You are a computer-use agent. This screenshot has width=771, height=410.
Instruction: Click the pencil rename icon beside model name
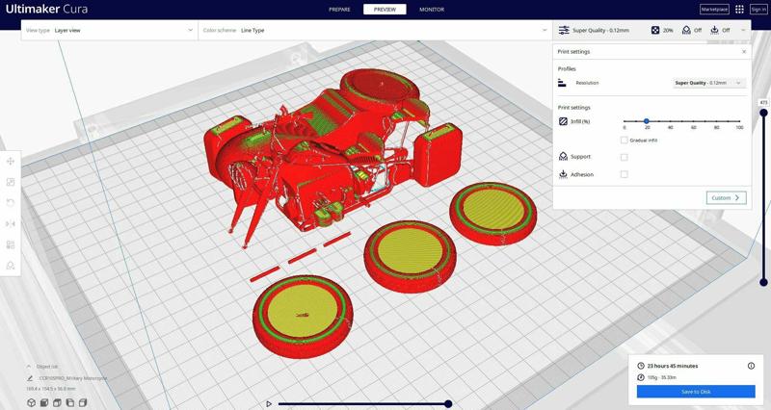click(30, 378)
